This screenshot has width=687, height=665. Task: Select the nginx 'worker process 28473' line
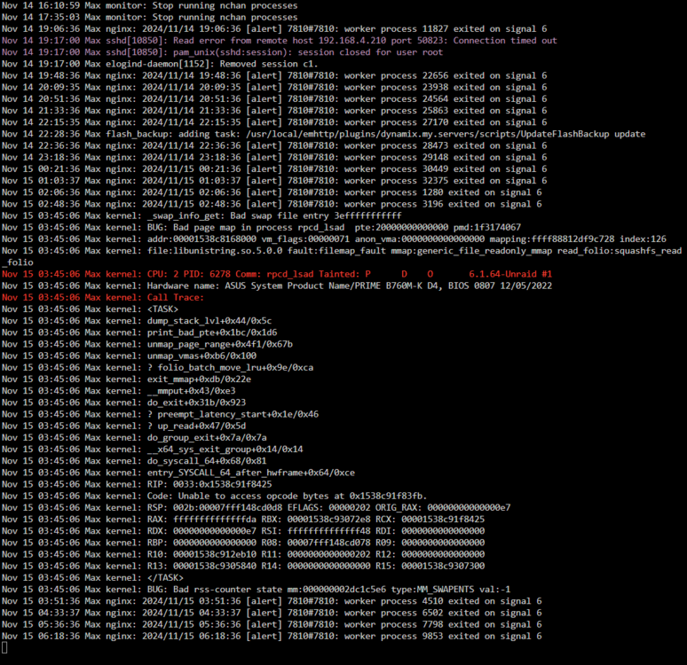[x=274, y=145]
